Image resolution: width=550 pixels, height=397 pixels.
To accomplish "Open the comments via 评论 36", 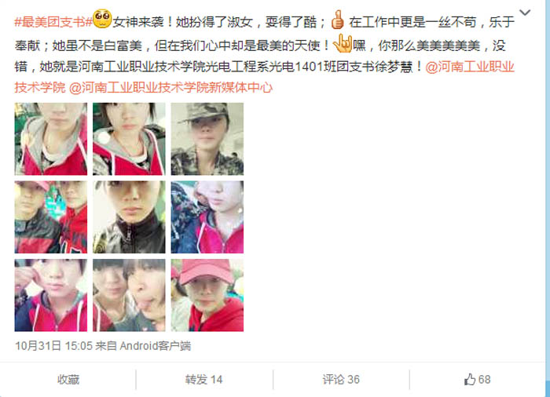I will pos(341,380).
